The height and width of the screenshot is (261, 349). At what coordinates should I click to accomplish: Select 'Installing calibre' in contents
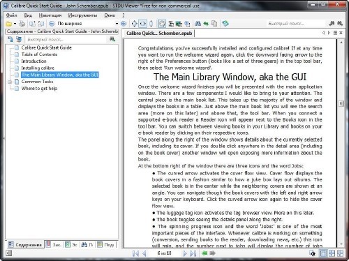pos(38,68)
